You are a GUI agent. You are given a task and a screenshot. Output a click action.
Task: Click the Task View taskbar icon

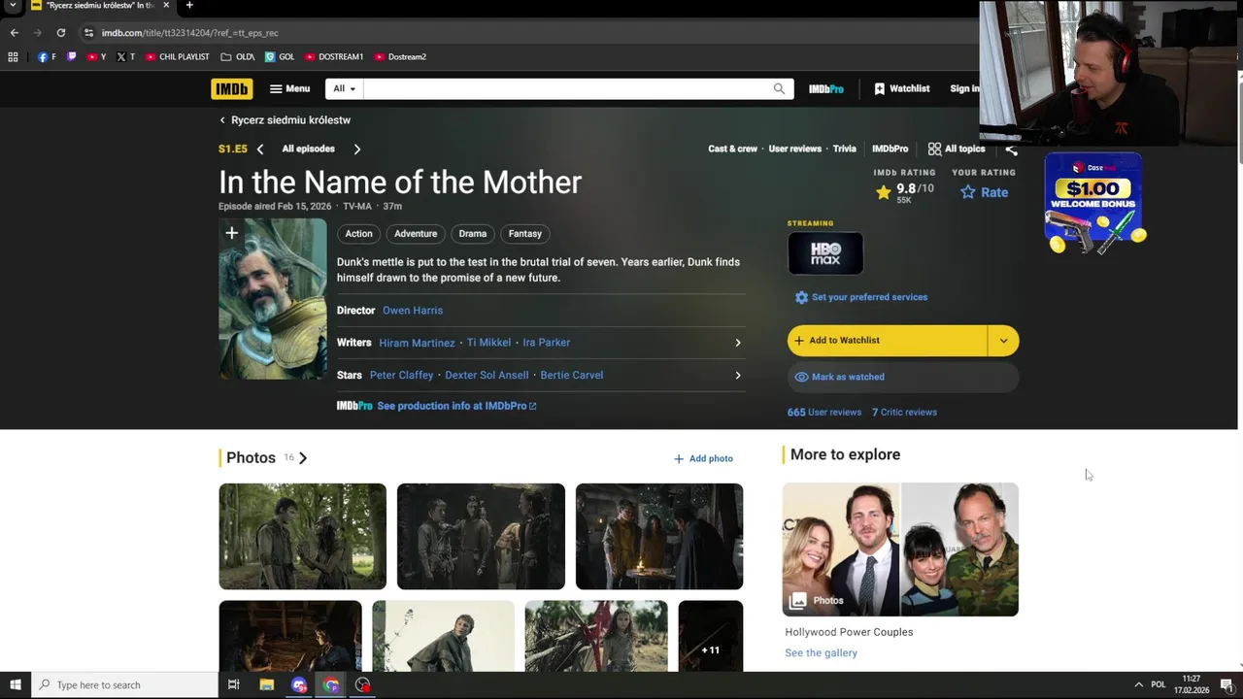click(x=233, y=684)
